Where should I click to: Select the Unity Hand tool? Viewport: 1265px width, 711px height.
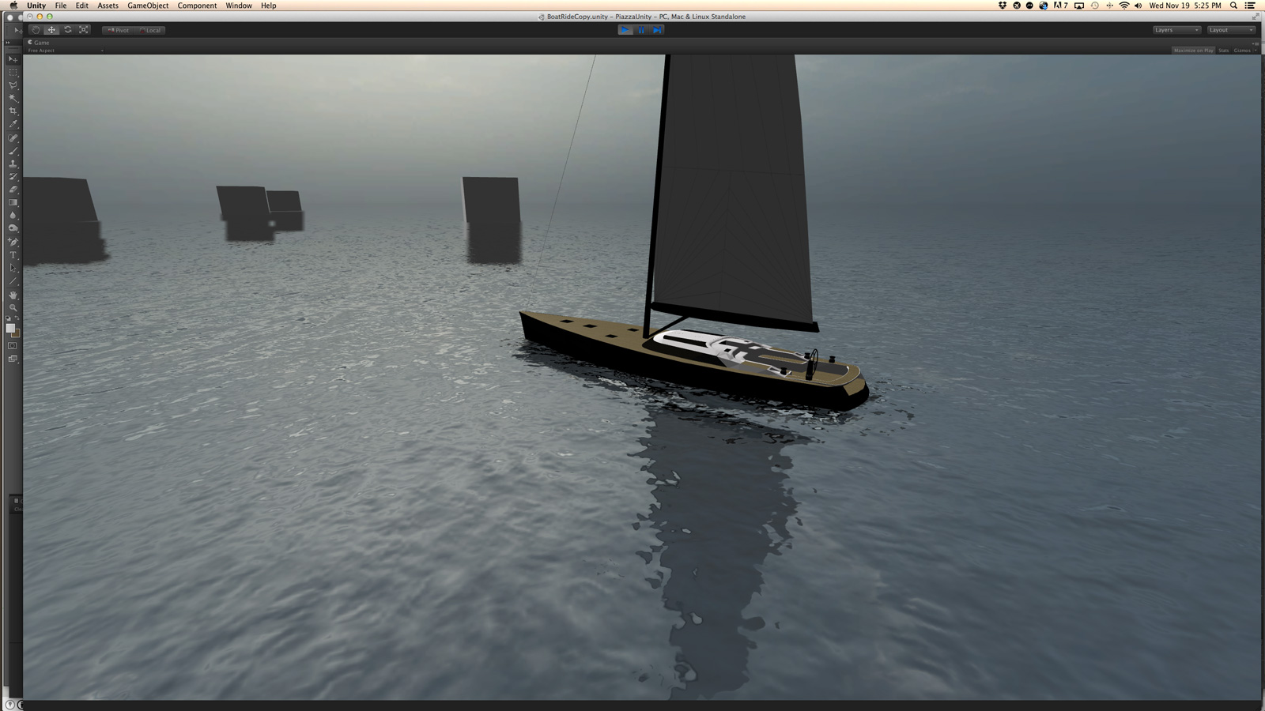(x=36, y=30)
